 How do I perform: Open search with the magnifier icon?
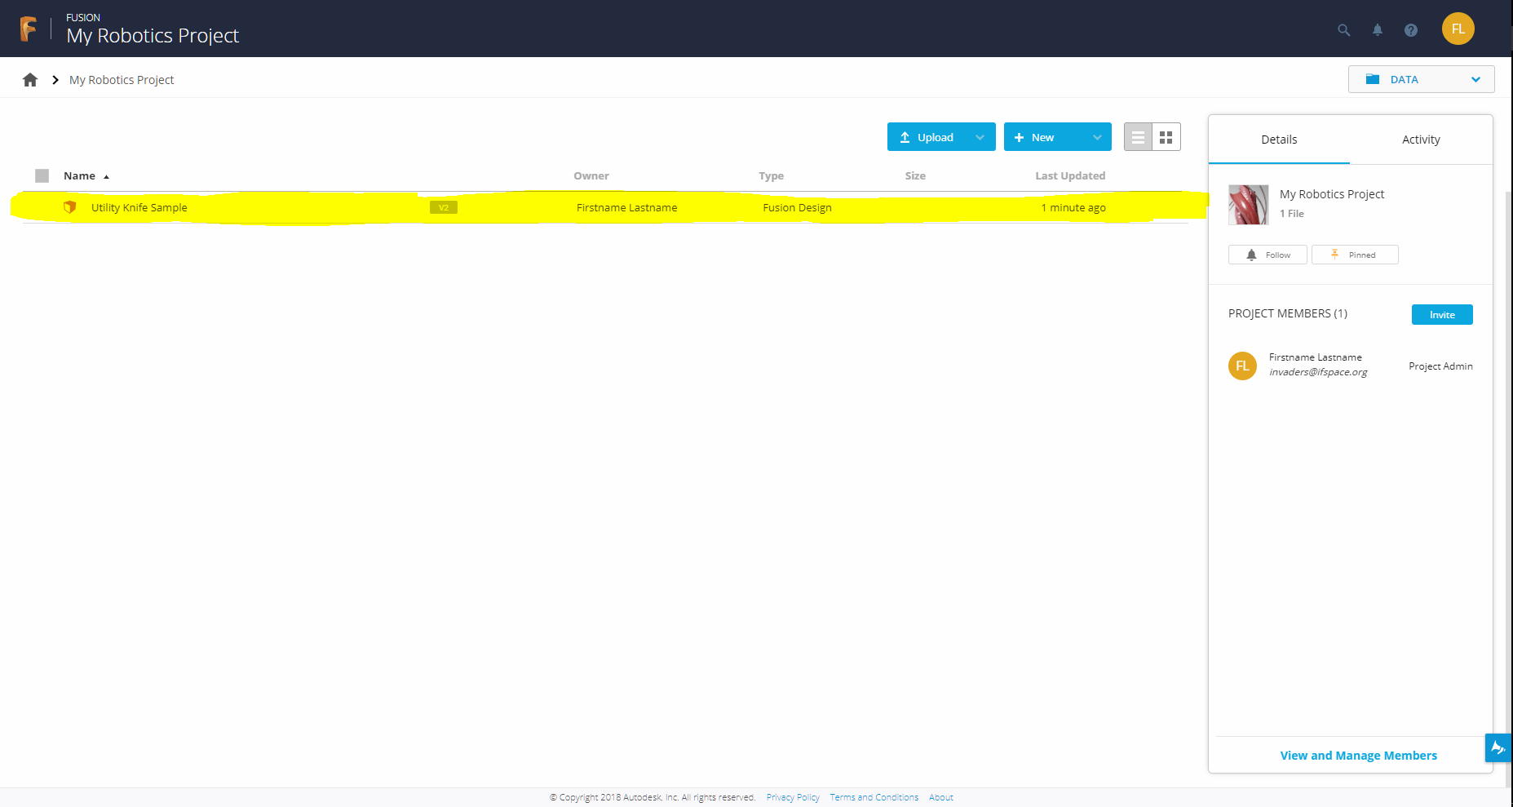coord(1343,30)
